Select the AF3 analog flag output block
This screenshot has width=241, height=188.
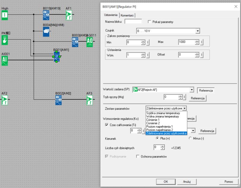(89, 100)
